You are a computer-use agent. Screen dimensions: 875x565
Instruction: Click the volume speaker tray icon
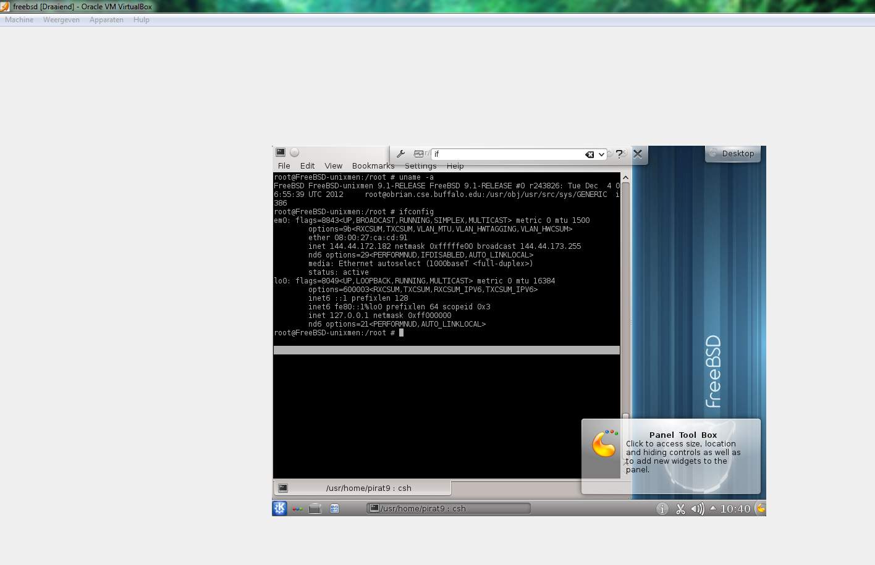pyautogui.click(x=697, y=509)
